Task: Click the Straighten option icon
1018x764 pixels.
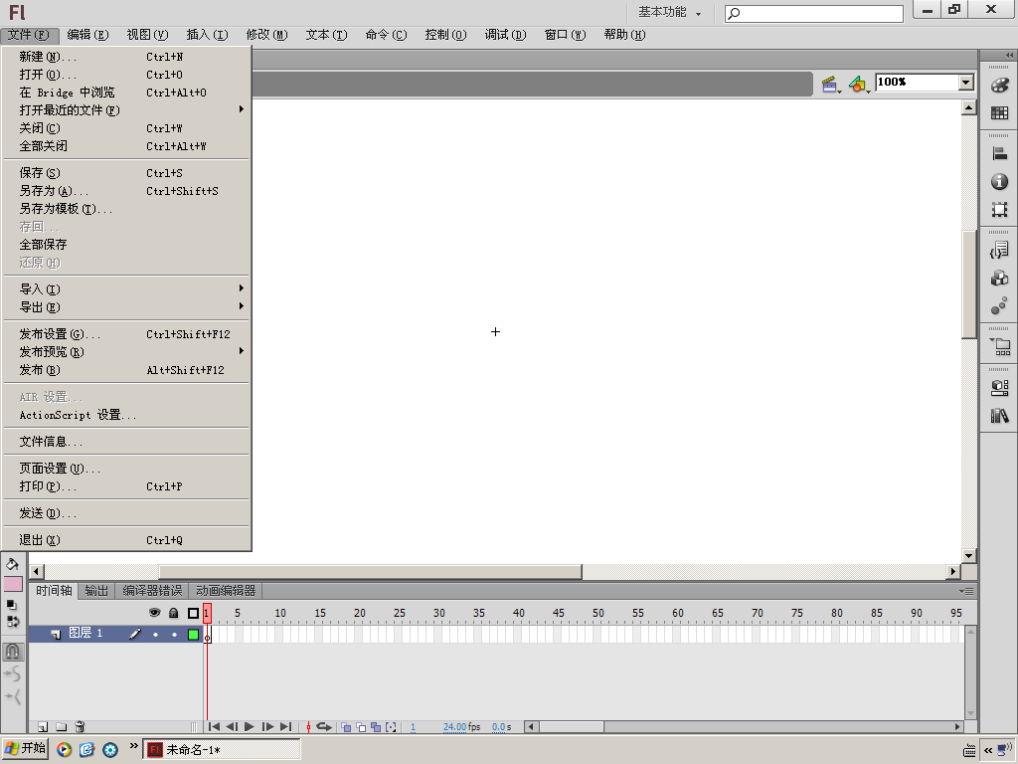Action: [x=13, y=697]
